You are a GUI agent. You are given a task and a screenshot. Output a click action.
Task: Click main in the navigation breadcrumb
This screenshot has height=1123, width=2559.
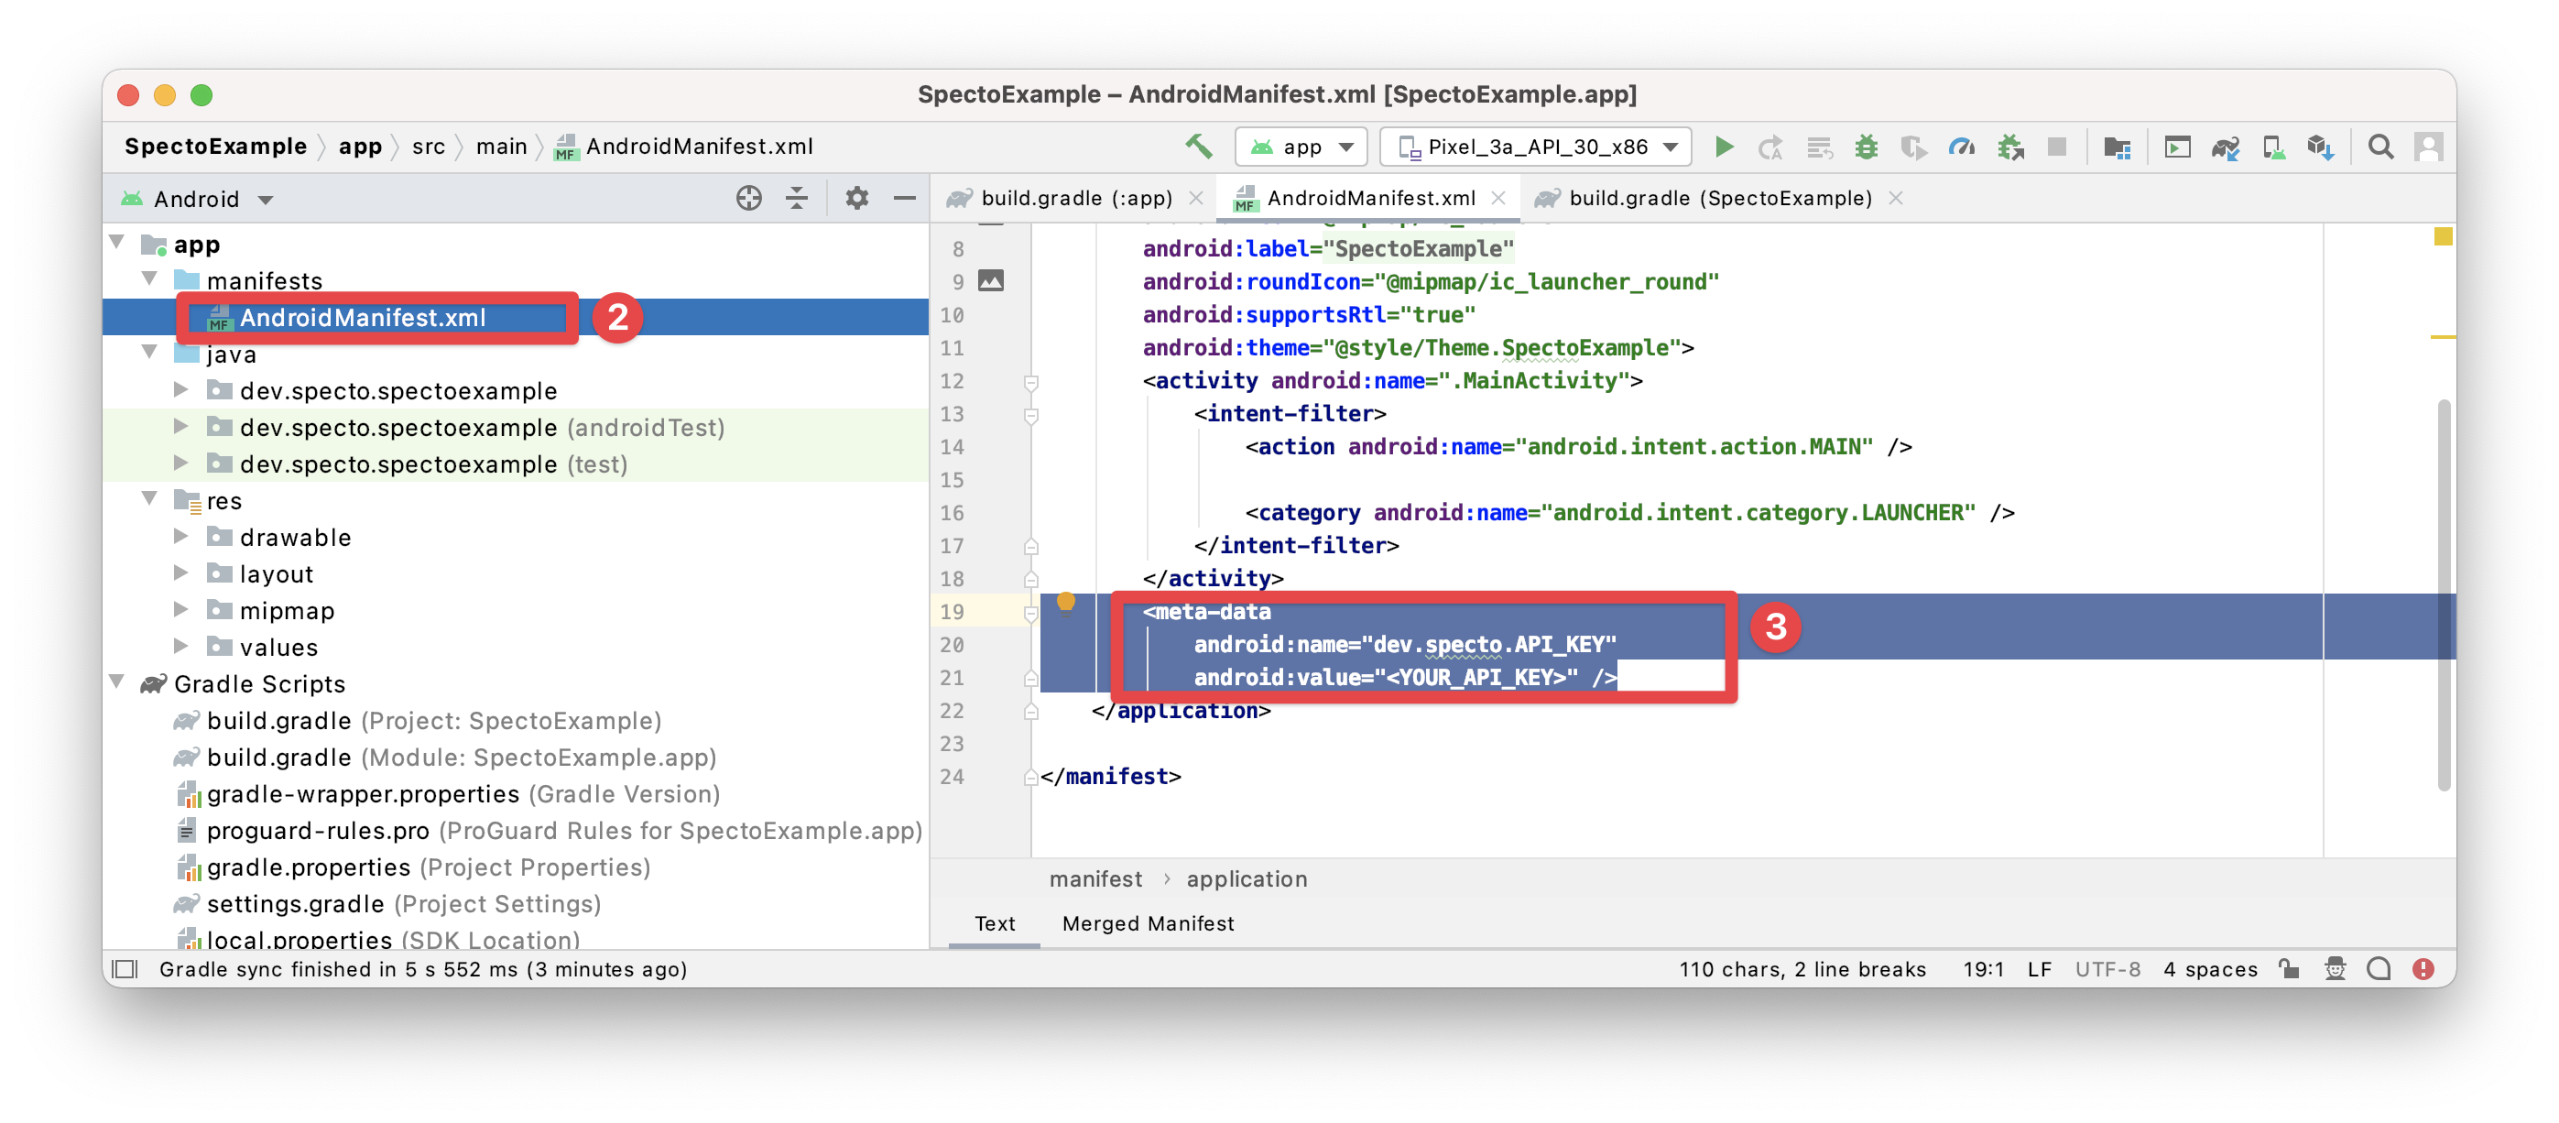tap(501, 147)
